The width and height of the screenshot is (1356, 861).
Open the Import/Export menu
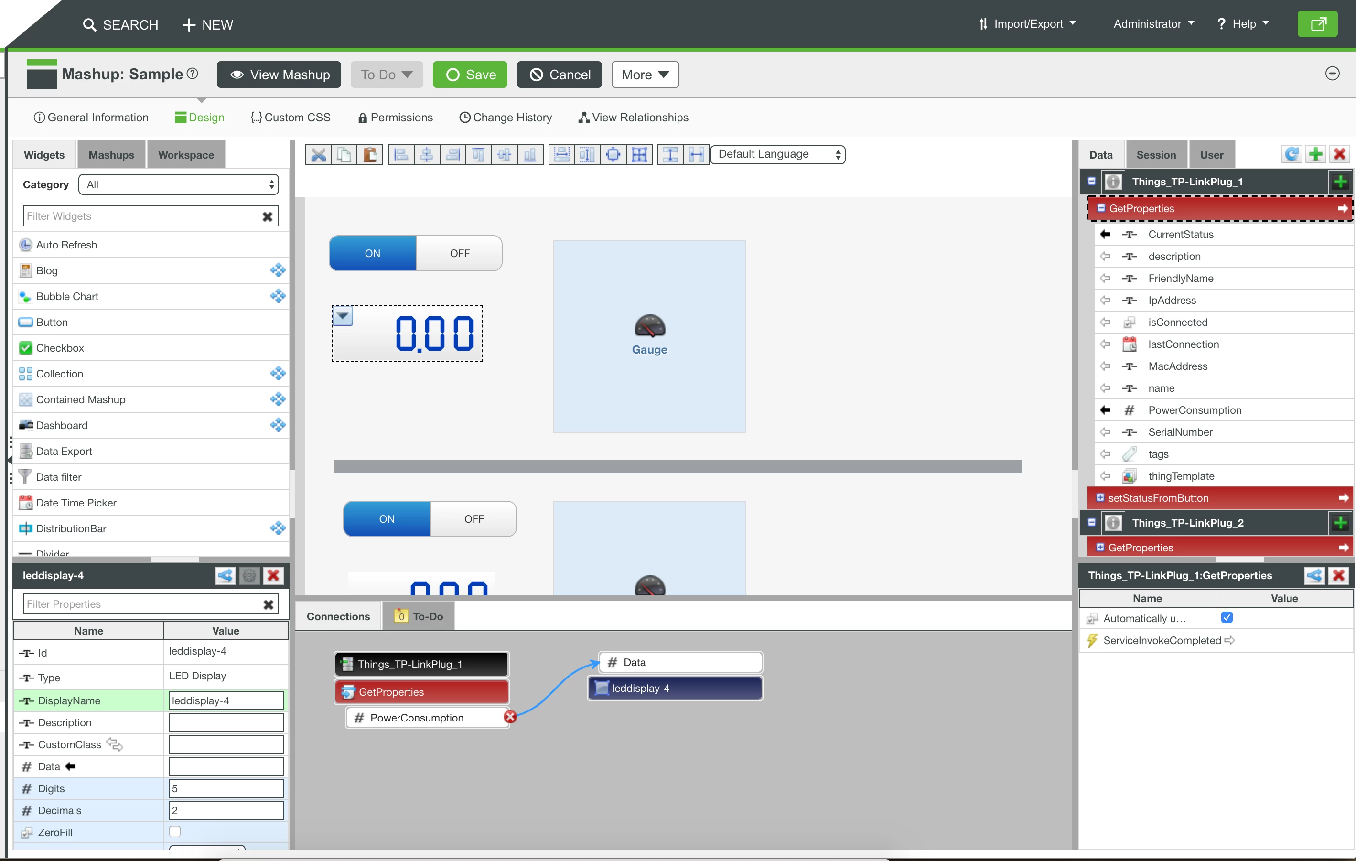pos(1028,24)
